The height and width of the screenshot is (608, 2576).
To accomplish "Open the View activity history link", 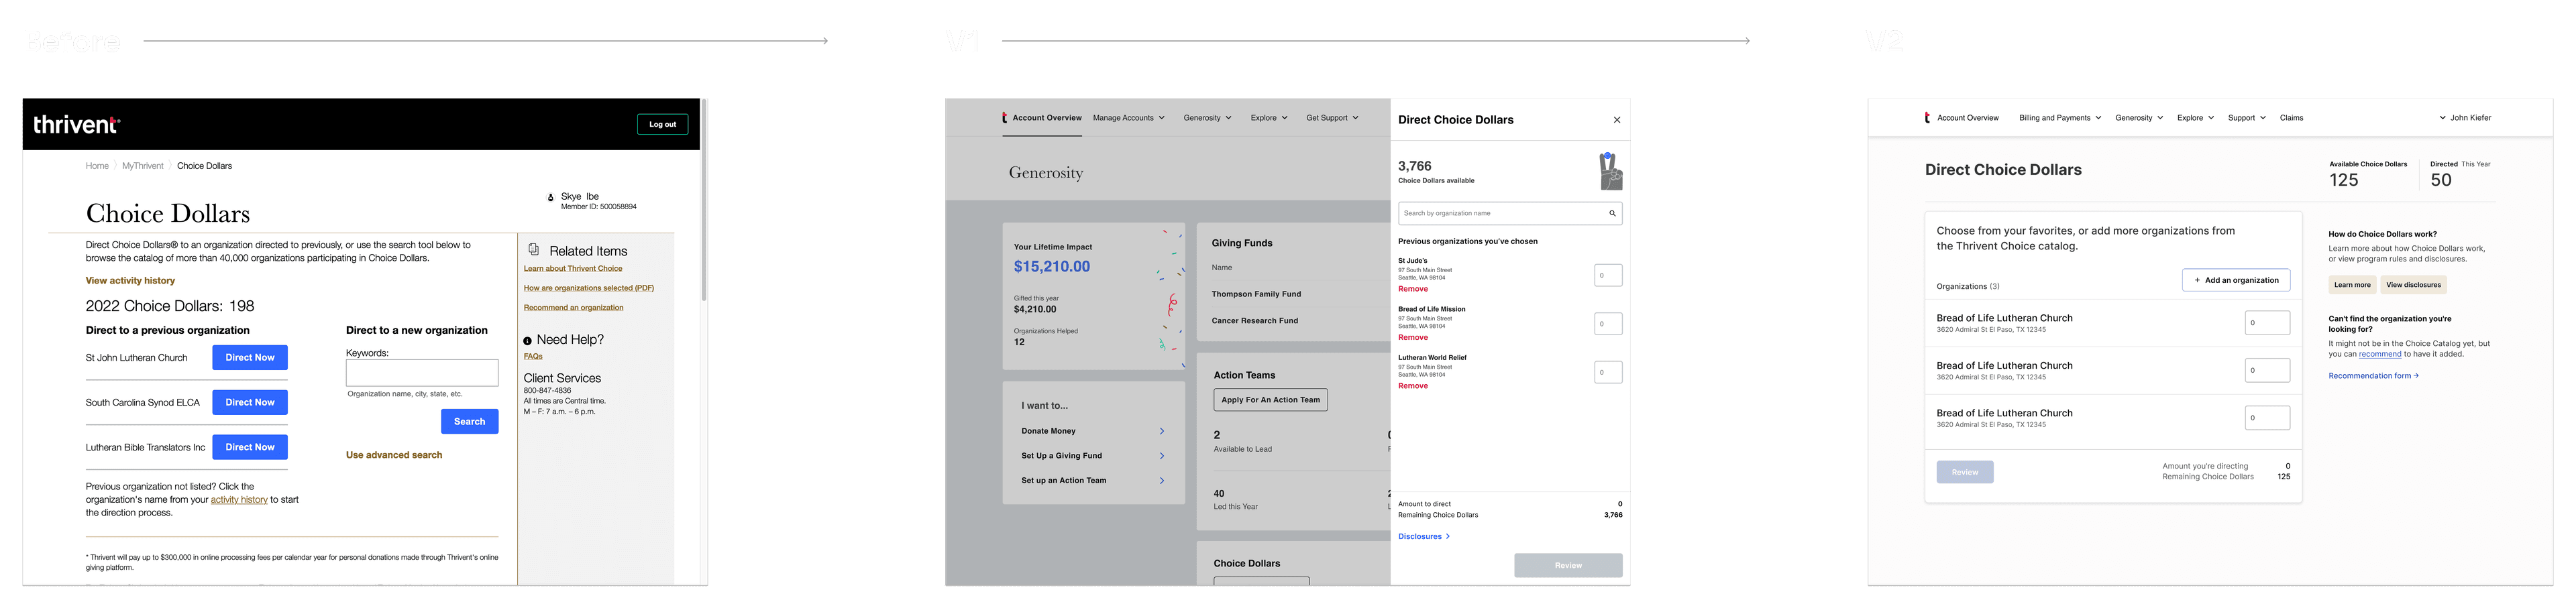I will pos(130,281).
